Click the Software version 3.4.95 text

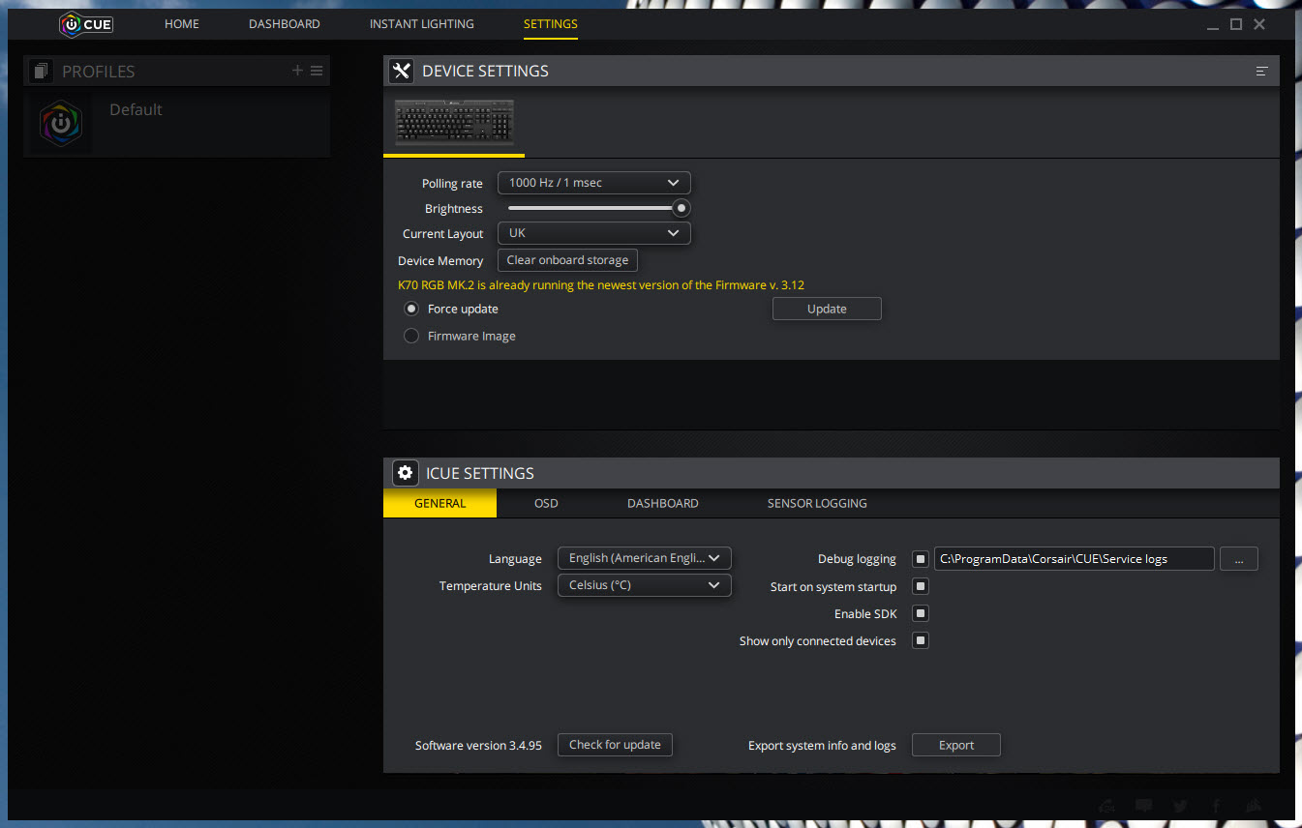pos(478,746)
